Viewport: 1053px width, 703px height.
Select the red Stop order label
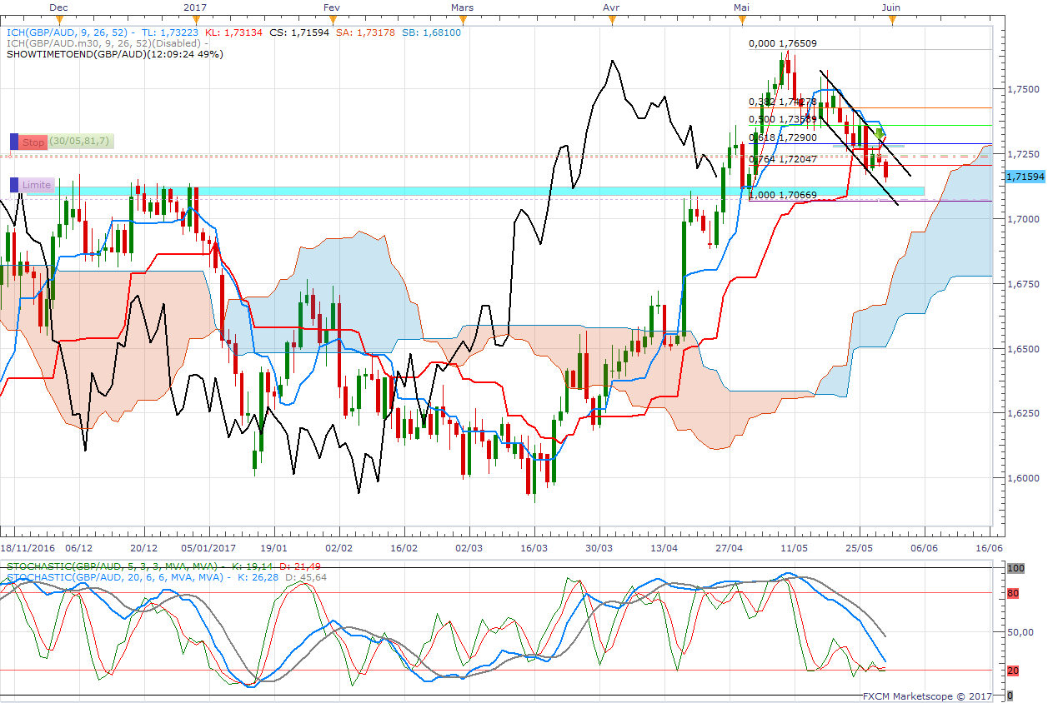coord(33,142)
